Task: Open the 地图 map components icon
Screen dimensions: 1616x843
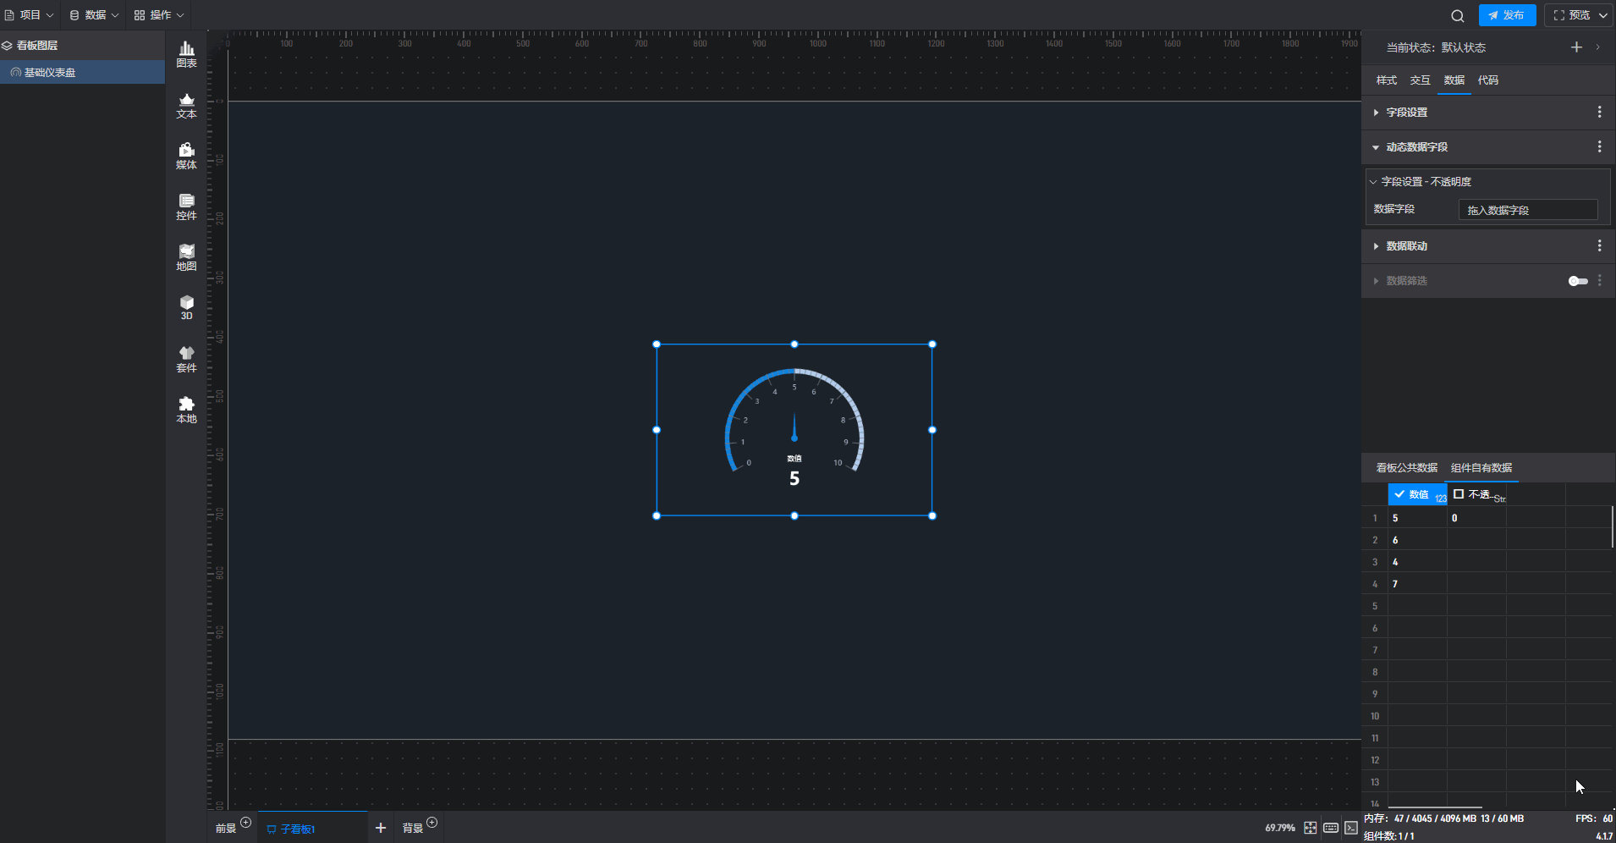Action: click(x=186, y=258)
